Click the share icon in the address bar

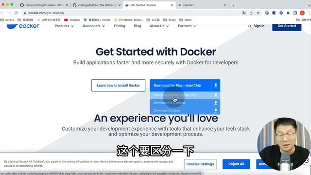(x=251, y=13)
